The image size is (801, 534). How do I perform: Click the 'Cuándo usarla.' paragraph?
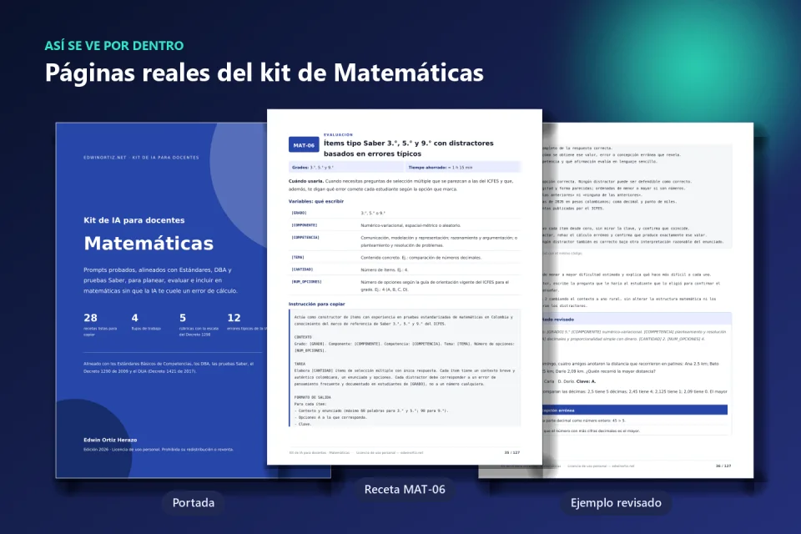(401, 185)
